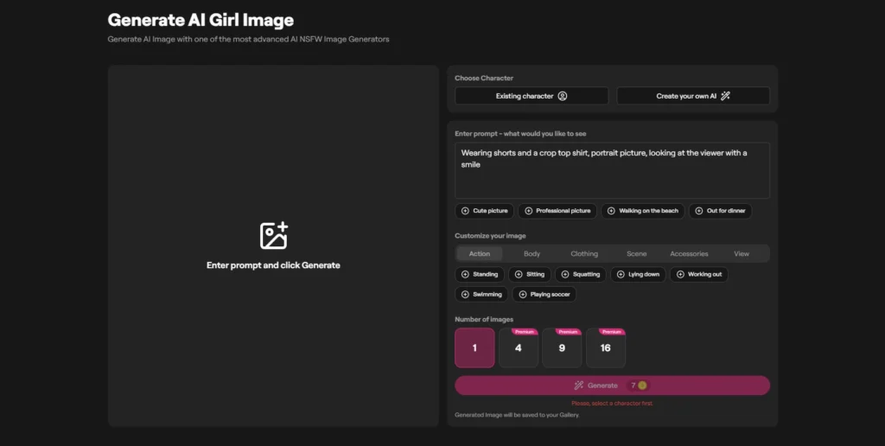Add the Playing soccer action chip
The height and width of the screenshot is (446, 885).
tap(544, 294)
